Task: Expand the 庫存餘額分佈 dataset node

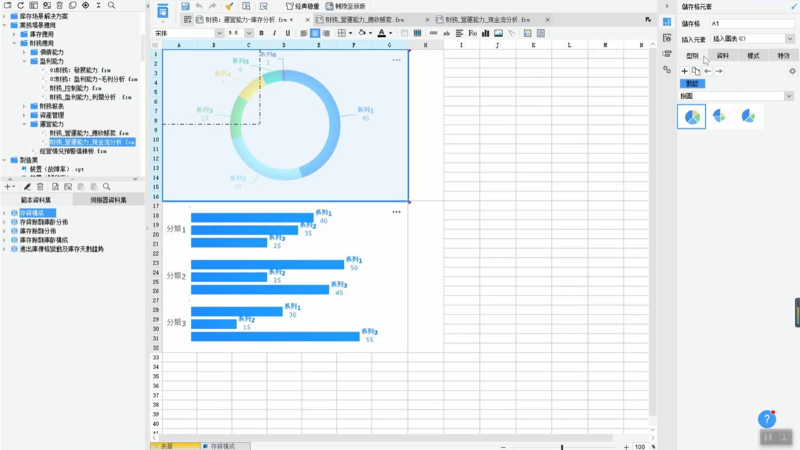Action: [4, 231]
